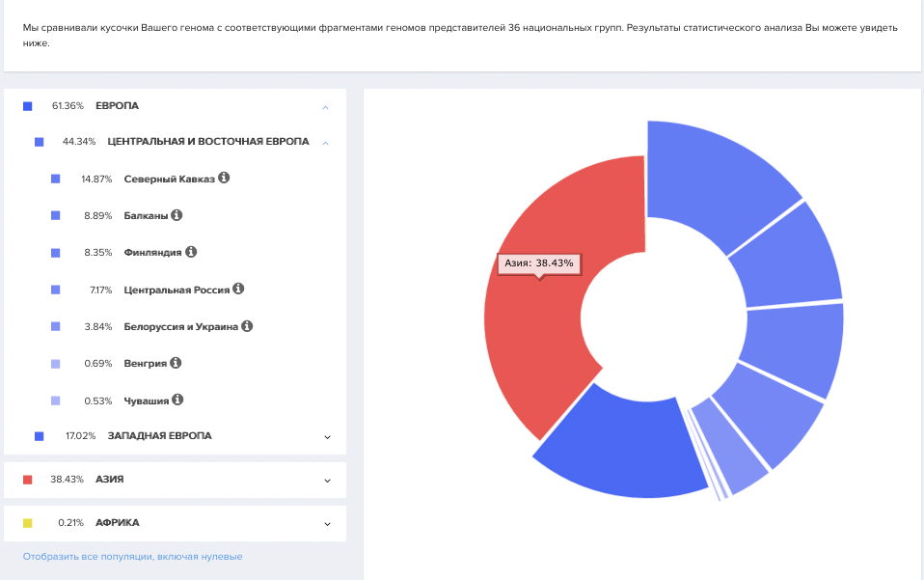The width and height of the screenshot is (924, 580).
Task: Click info icon beside Балканы
Action: 177,215
